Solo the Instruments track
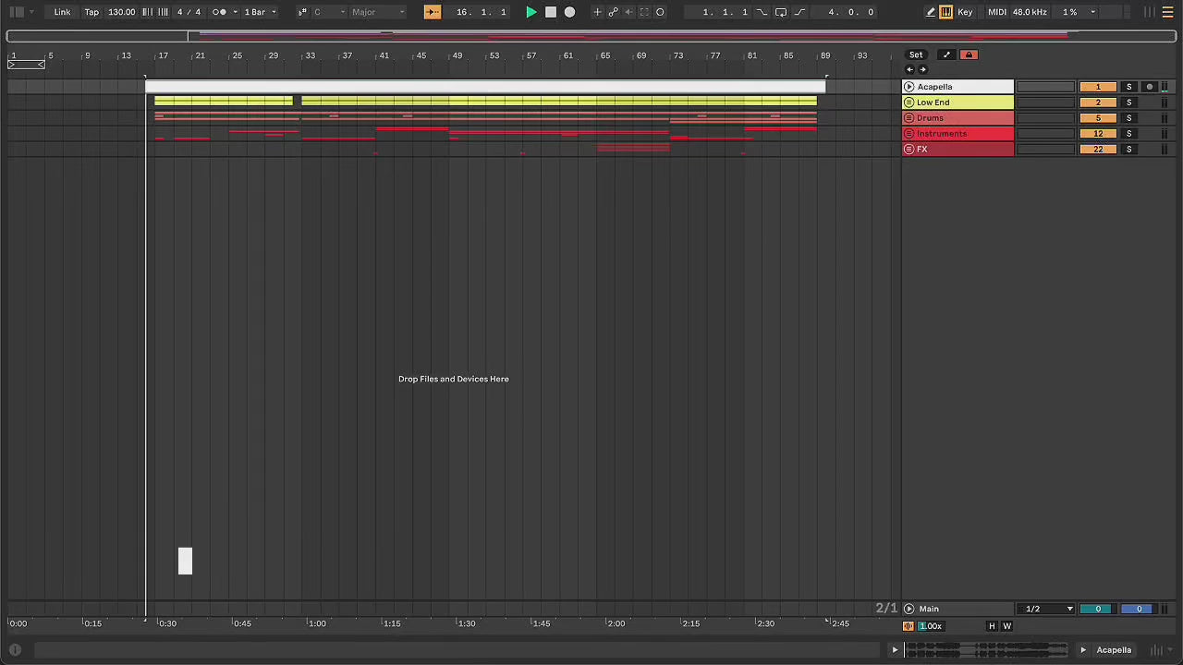Viewport: 1183px width, 665px height. [1128, 134]
